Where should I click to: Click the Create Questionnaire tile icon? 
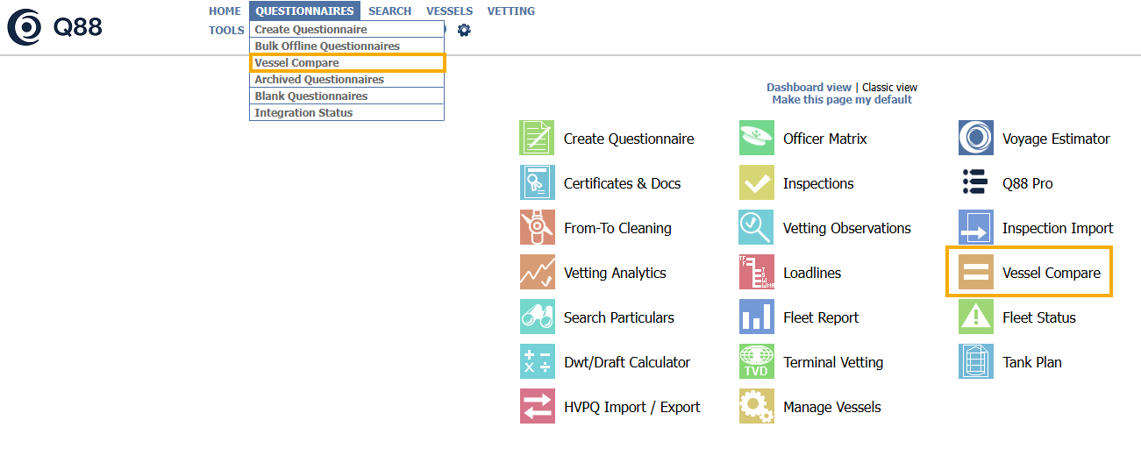pyautogui.click(x=537, y=139)
